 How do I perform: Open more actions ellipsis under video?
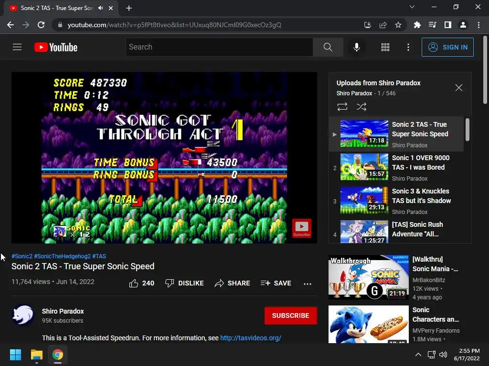tap(308, 284)
